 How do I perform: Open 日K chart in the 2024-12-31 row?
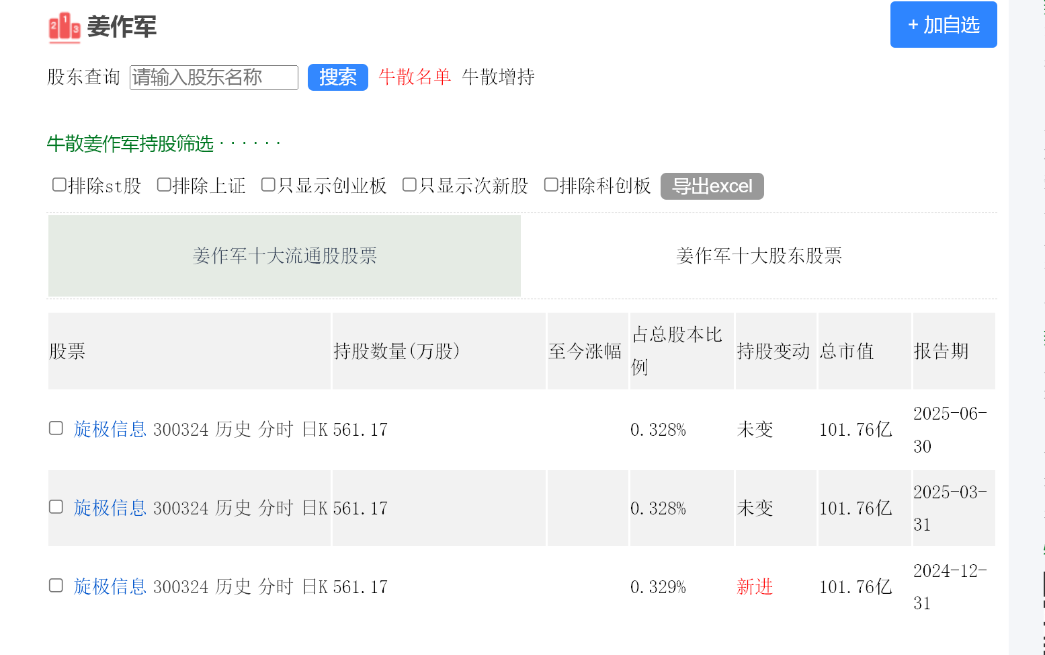coord(315,586)
